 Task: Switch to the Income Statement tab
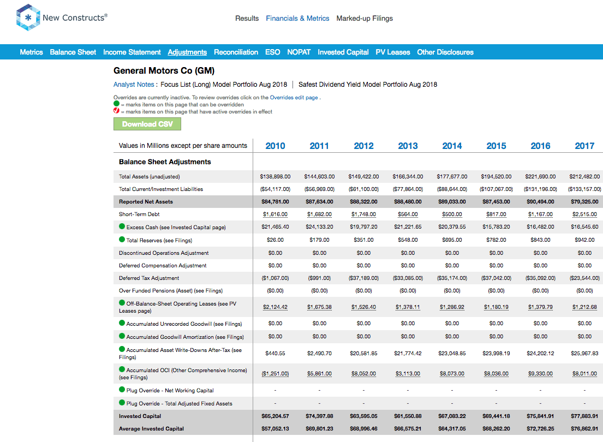point(132,52)
